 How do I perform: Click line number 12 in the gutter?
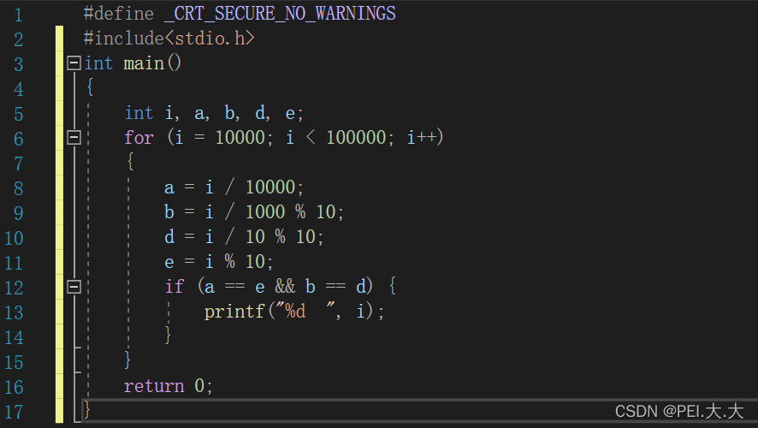coord(14,288)
